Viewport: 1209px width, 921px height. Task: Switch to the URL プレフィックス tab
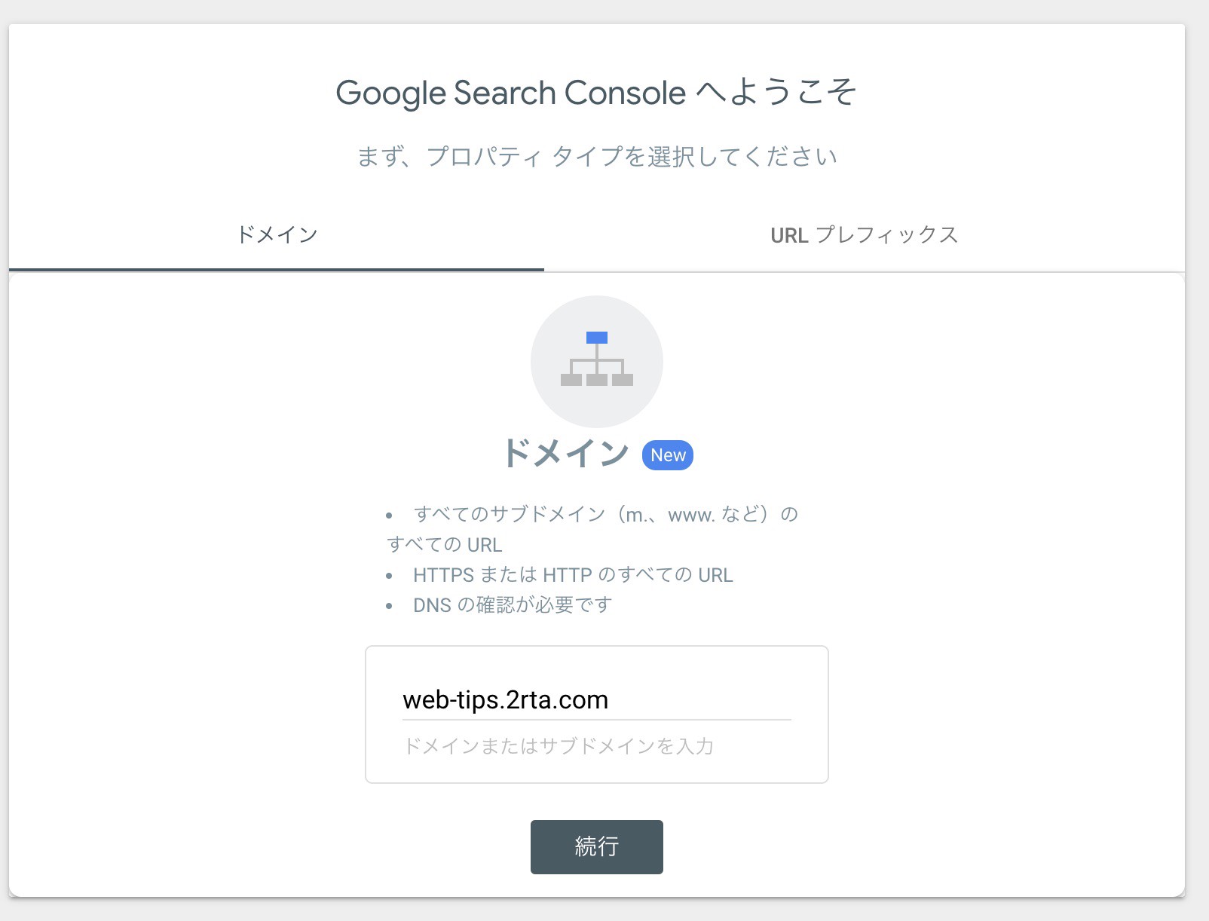865,235
